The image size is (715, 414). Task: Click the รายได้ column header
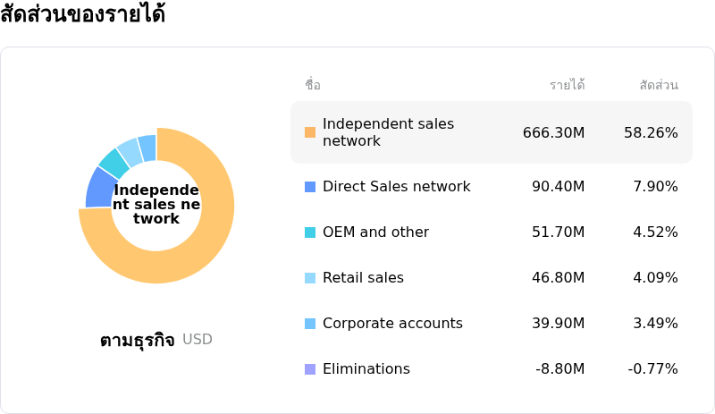pos(567,85)
